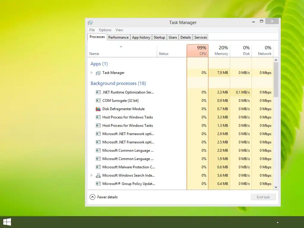Switch to the Startup tab
The width and height of the screenshot is (304, 228).
click(x=159, y=37)
